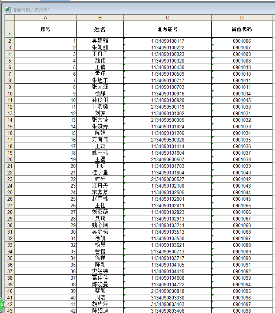Click the sequence number cell showing 40
Image resolution: width=275 pixels, height=313 pixels.
click(46, 298)
